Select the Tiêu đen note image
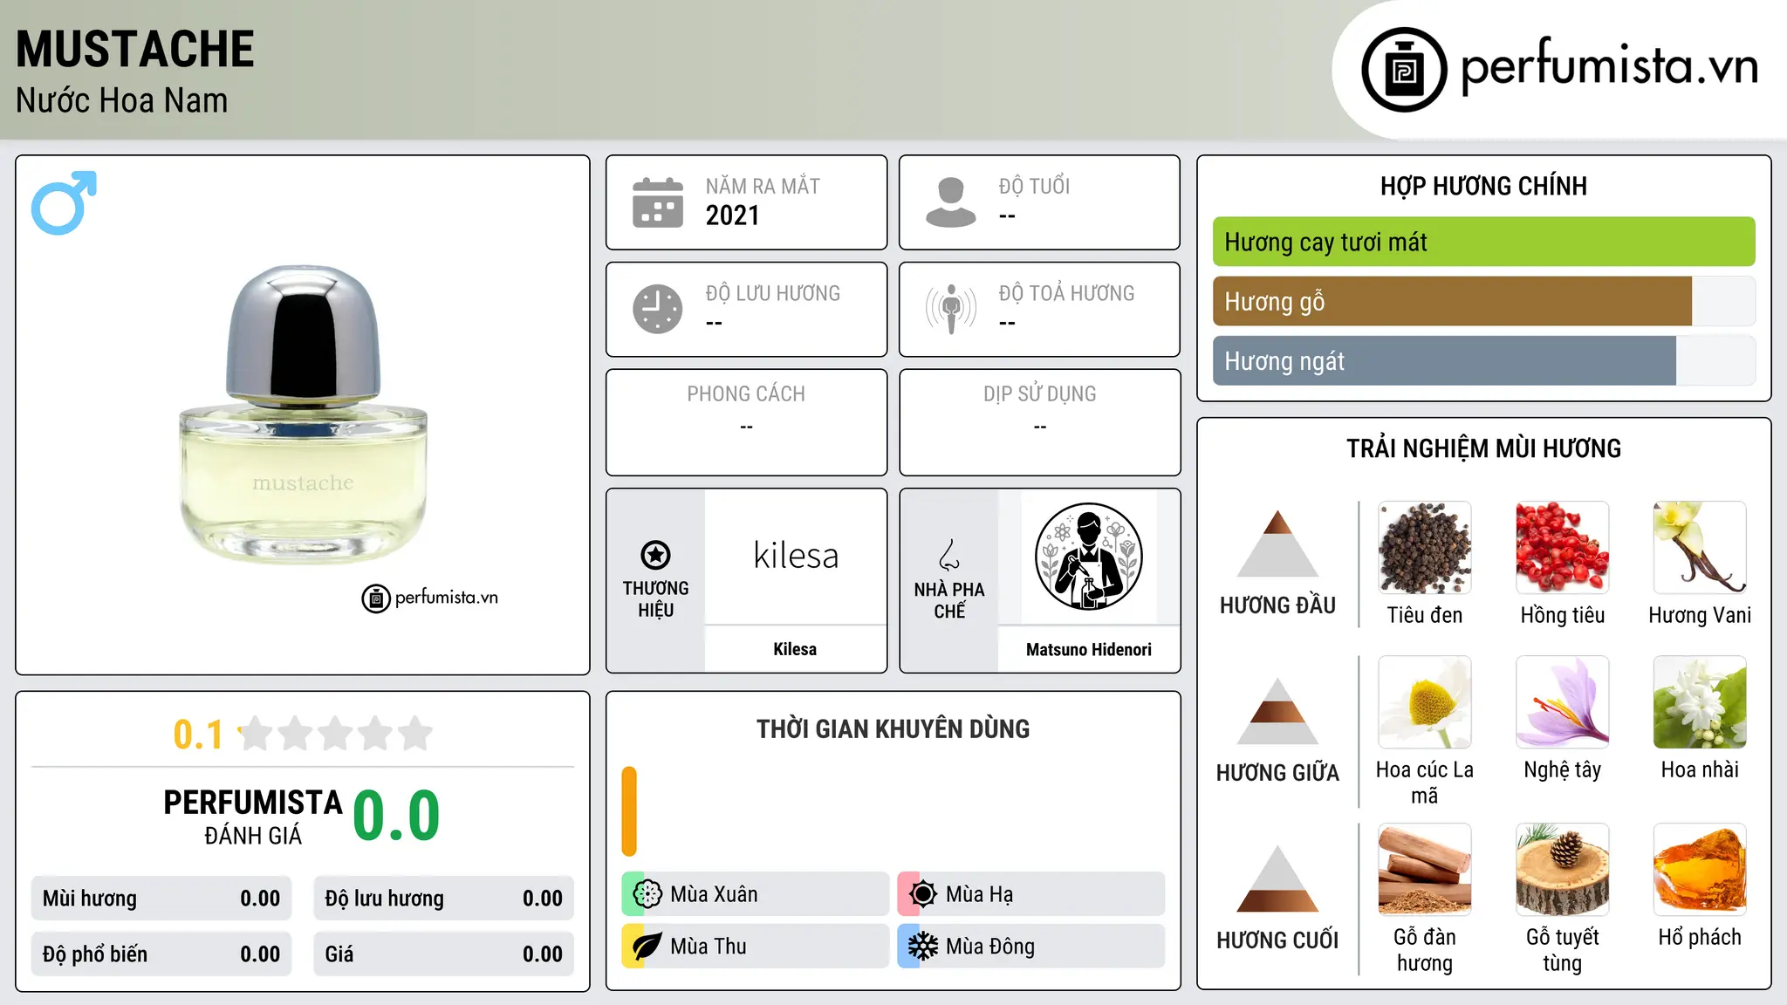This screenshot has height=1005, width=1787. [x=1425, y=548]
